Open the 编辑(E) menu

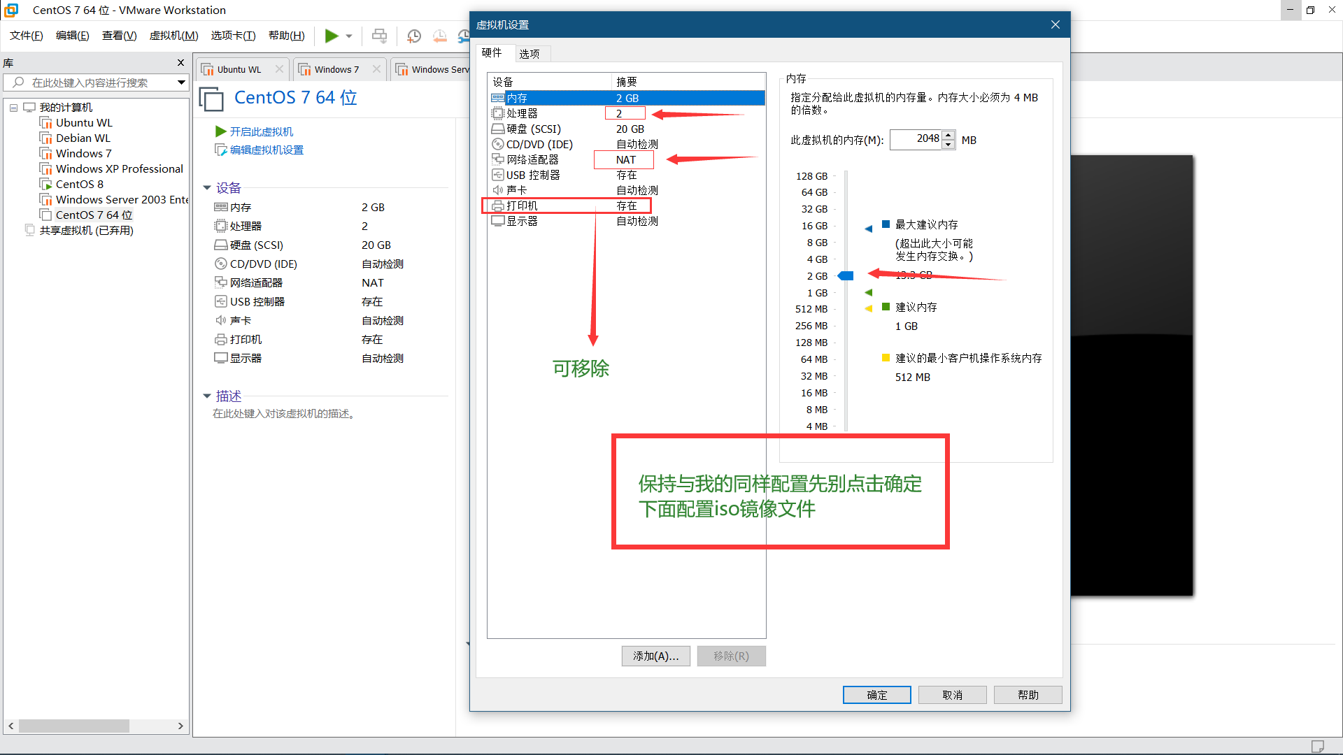tap(73, 36)
